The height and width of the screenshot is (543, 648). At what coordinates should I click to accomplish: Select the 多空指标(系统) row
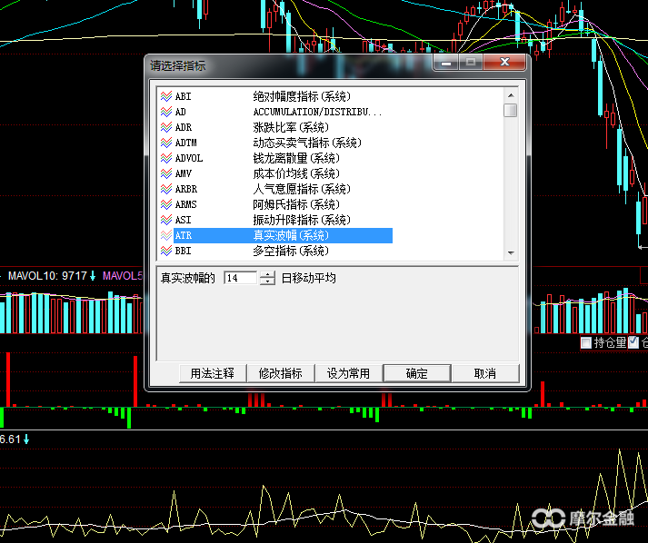point(275,251)
